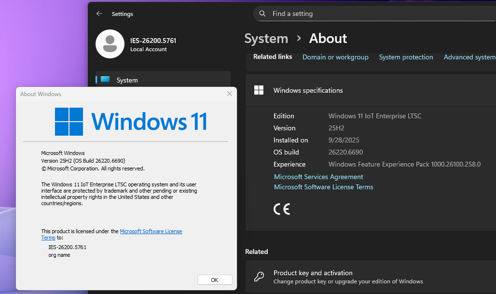Focus the Find a setting search box

374,14
